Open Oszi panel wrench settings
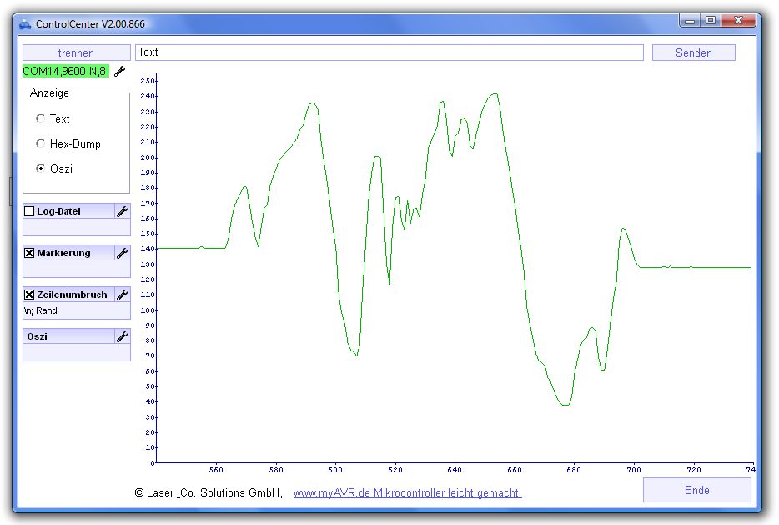The height and width of the screenshot is (525, 779). click(x=122, y=336)
